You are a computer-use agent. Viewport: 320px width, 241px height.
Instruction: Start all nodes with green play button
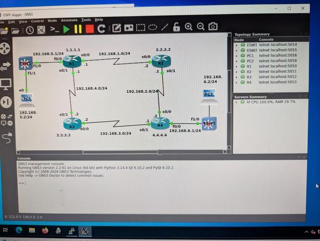(66, 29)
